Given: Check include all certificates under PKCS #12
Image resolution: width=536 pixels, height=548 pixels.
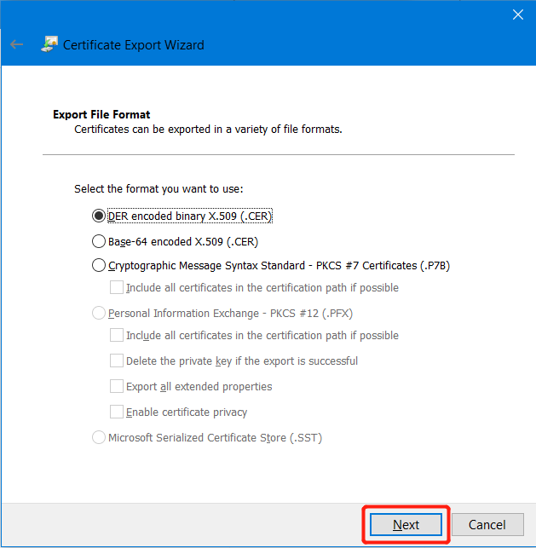Looking at the screenshot, I should (x=117, y=335).
